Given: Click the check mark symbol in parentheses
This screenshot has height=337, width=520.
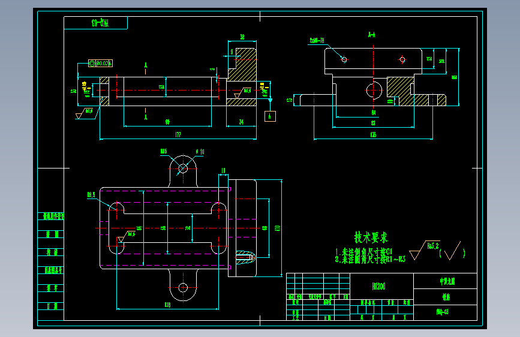Looking at the screenshot, I should click(452, 251).
